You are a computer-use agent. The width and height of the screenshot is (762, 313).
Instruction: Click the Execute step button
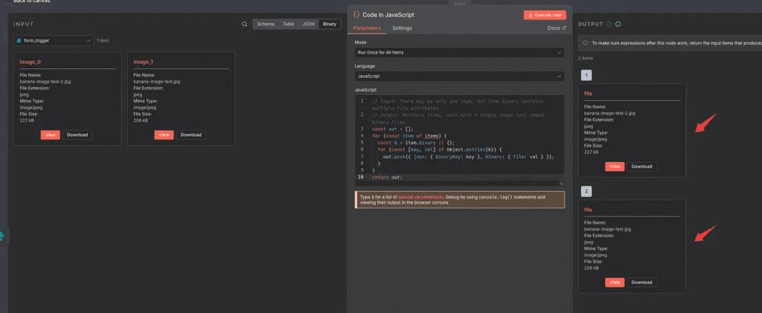point(545,15)
